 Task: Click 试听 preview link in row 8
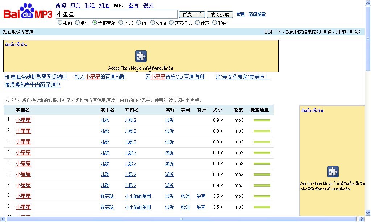click(x=170, y=196)
